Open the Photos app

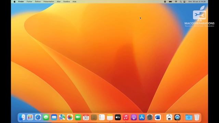[x=70, y=117]
